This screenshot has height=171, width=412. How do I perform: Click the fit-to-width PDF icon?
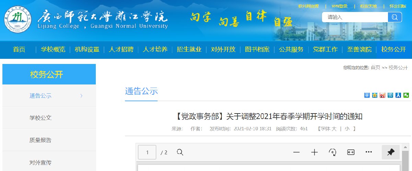[351, 152]
